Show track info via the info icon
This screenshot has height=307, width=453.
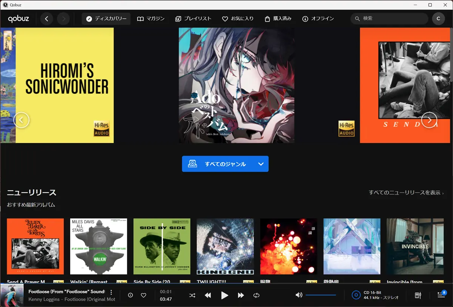point(131,295)
